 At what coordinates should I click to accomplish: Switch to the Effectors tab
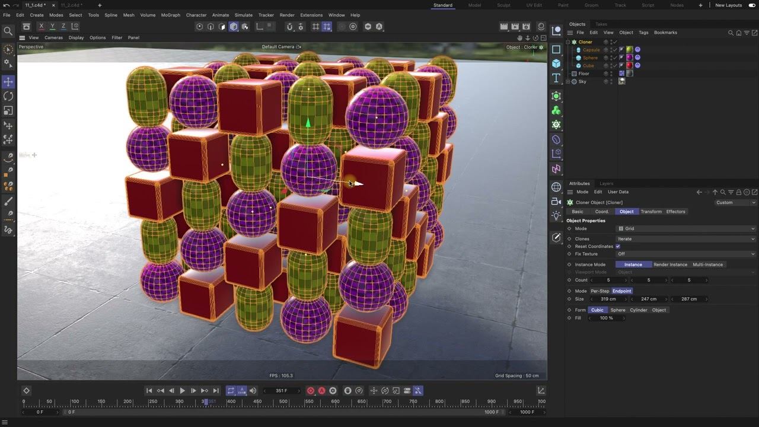[675, 212]
